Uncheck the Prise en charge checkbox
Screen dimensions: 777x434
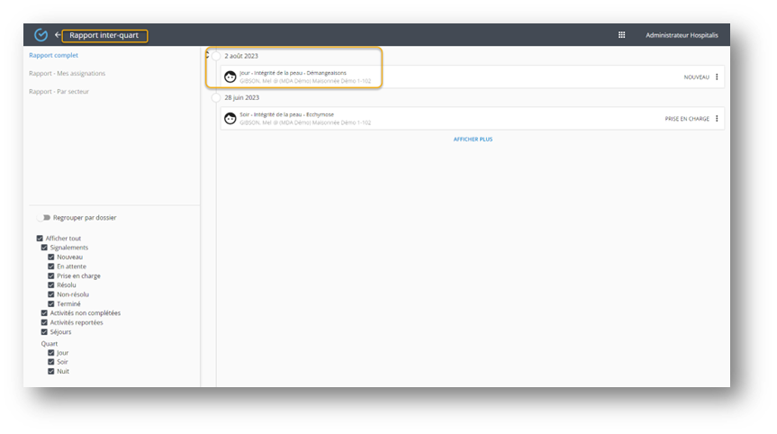[51, 276]
